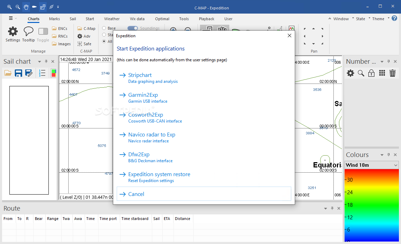
Task: Click the zoom out magnifier in title bar
Action: (18, 7)
